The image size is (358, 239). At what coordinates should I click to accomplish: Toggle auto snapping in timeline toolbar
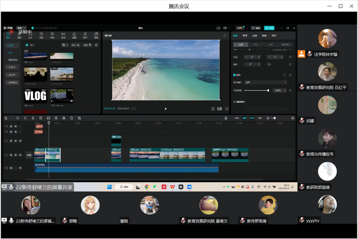coord(245,118)
